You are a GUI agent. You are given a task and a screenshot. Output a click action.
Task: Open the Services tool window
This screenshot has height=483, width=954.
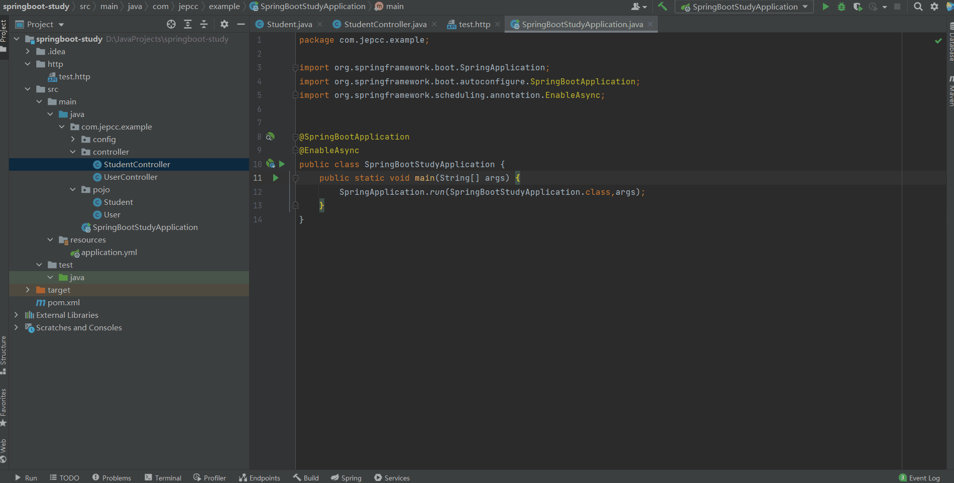point(392,478)
